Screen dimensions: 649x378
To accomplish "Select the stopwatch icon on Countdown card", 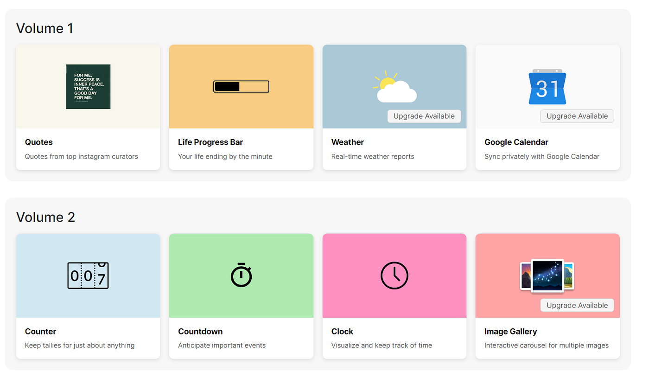I will tap(241, 275).
